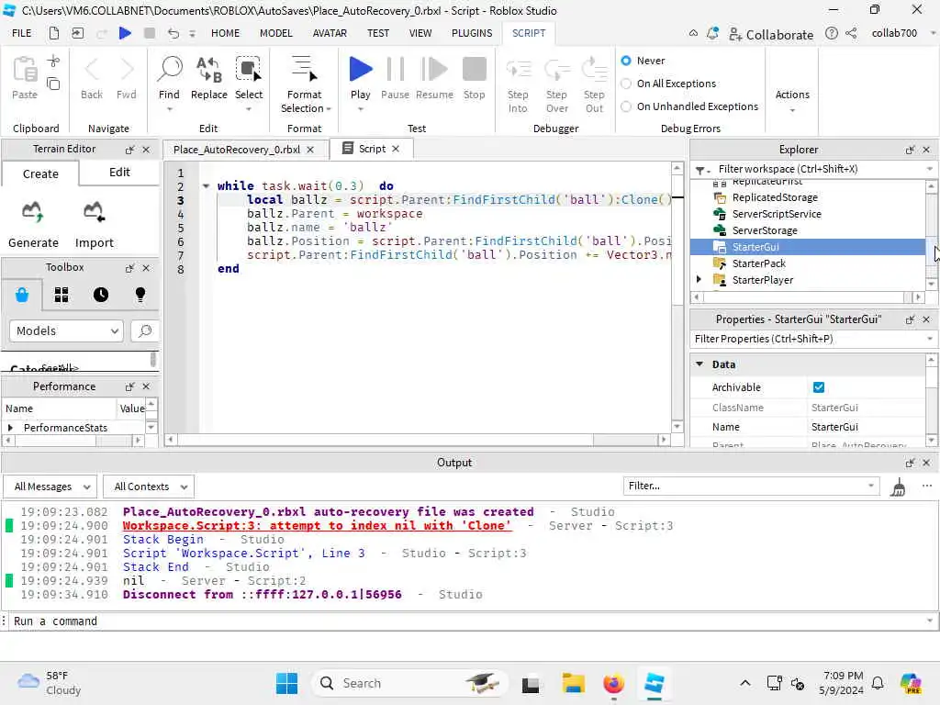Select On All Exceptions radio button
Image resolution: width=940 pixels, height=705 pixels.
tap(626, 84)
